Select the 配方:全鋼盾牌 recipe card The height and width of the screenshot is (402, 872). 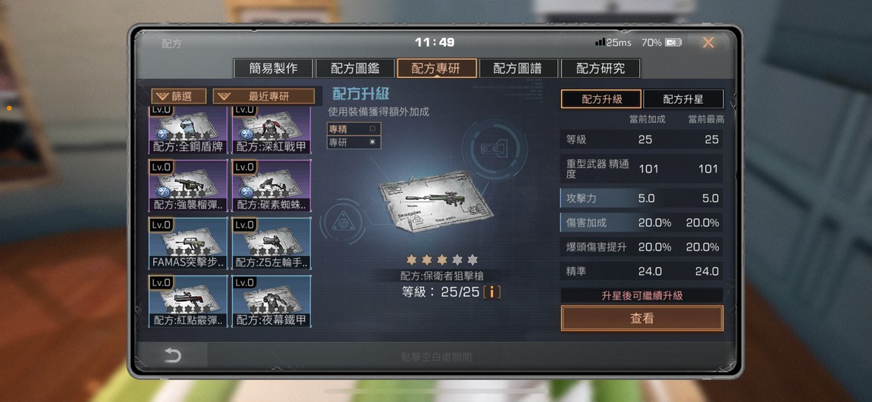pyautogui.click(x=188, y=130)
